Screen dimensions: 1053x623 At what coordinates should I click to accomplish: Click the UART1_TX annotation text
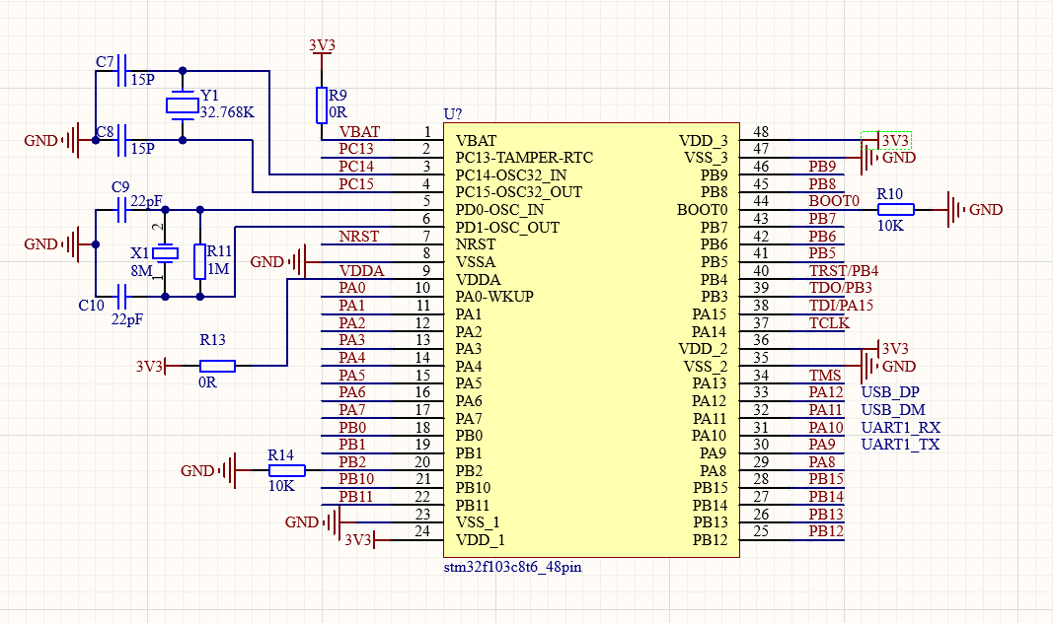click(x=900, y=444)
